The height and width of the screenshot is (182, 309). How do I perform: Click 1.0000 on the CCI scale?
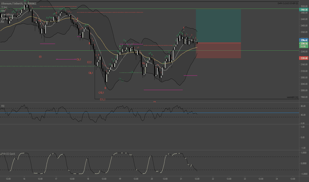click(304, 153)
